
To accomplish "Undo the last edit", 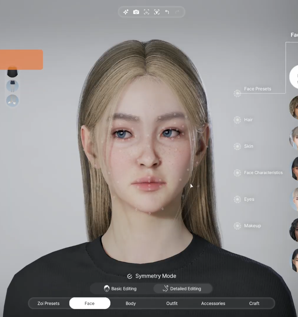I will [x=167, y=12].
